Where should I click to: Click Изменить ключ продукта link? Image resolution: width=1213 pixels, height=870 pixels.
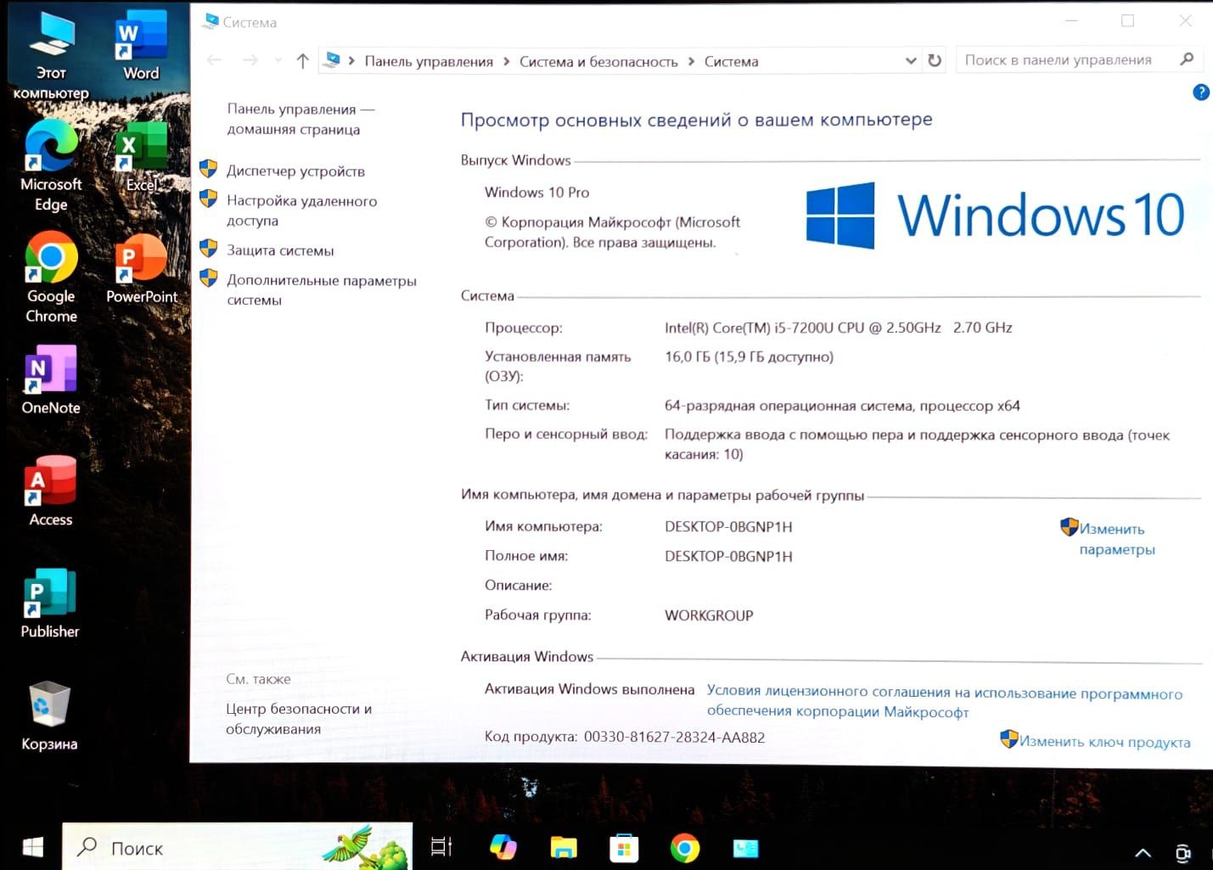point(1104,741)
